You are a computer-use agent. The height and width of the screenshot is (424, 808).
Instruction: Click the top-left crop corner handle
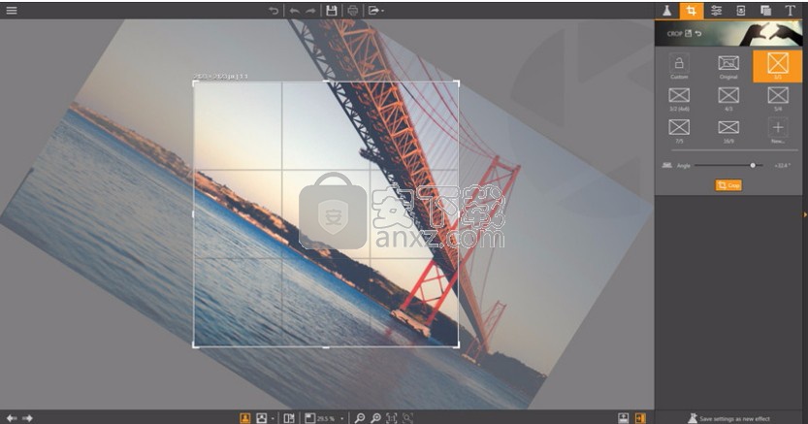195,82
